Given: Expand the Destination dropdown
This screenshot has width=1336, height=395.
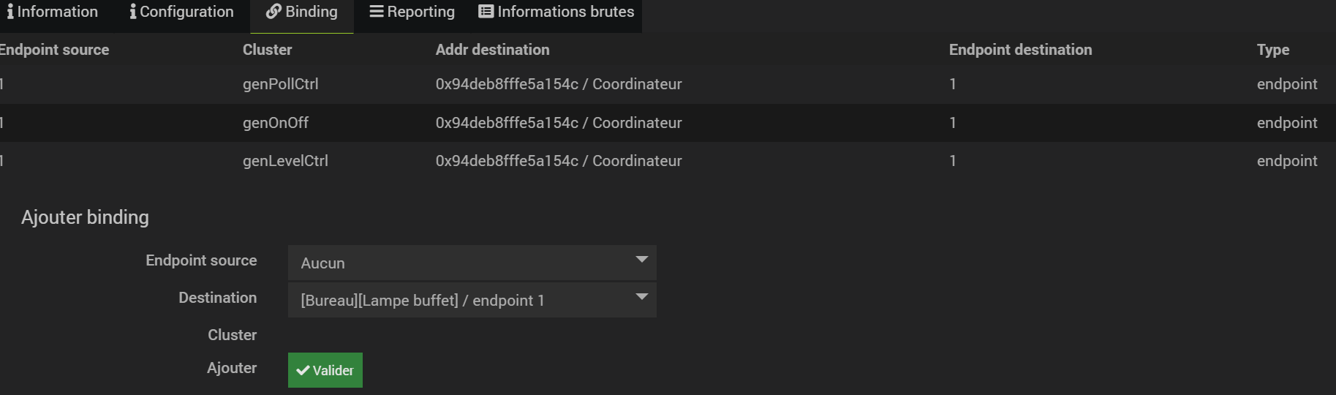Looking at the screenshot, I should pyautogui.click(x=472, y=300).
